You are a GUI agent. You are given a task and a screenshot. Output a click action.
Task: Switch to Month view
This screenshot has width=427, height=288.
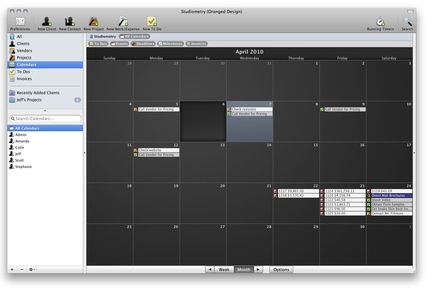tap(244, 270)
